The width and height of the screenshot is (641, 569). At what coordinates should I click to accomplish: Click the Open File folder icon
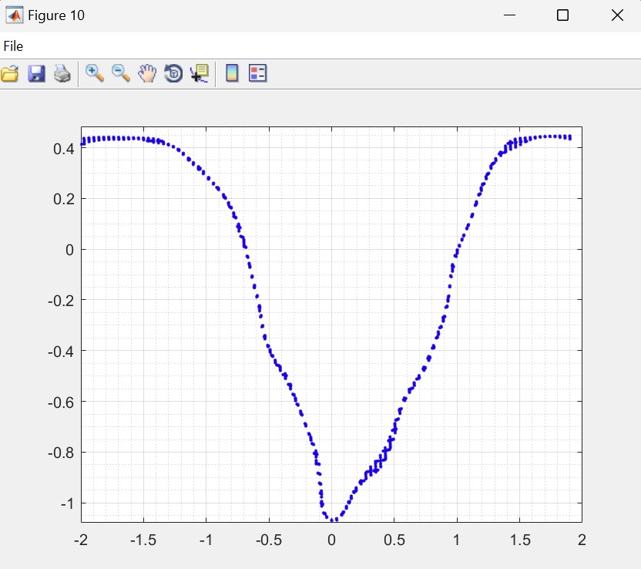coord(9,74)
